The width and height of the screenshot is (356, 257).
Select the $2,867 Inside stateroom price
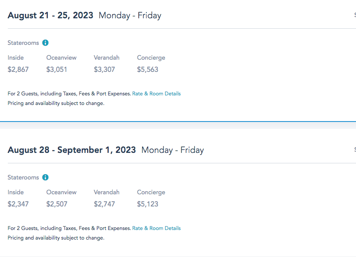coord(18,69)
